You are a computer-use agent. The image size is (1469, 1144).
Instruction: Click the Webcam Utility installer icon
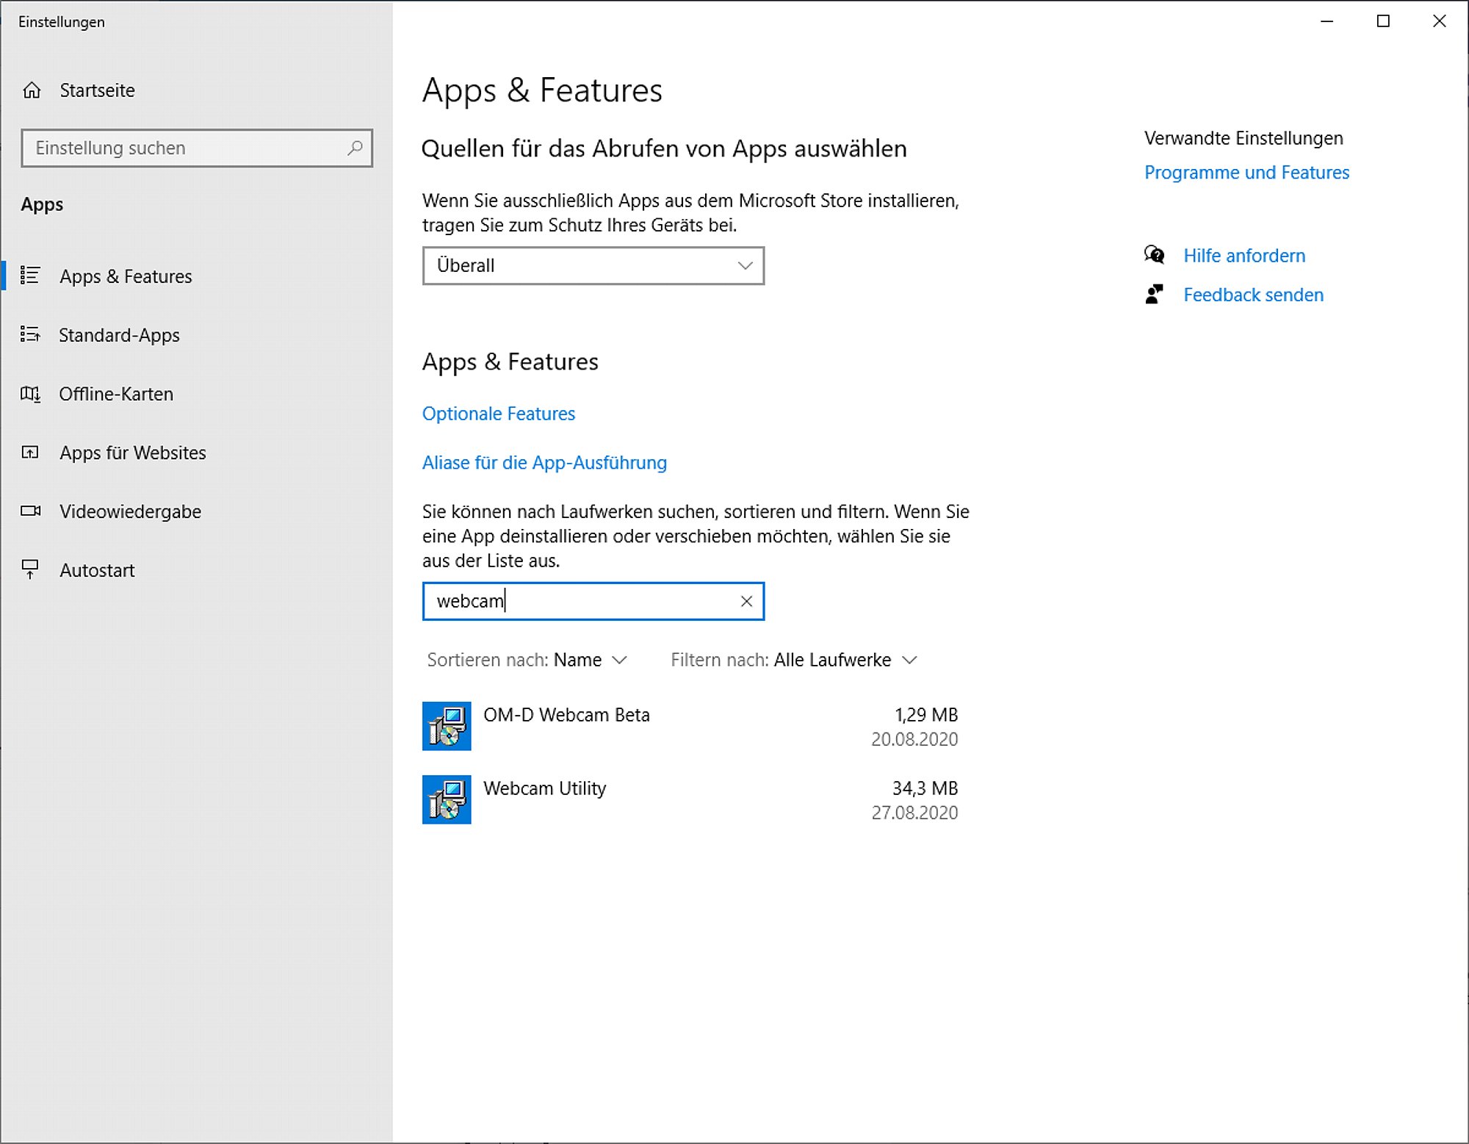[x=447, y=799]
